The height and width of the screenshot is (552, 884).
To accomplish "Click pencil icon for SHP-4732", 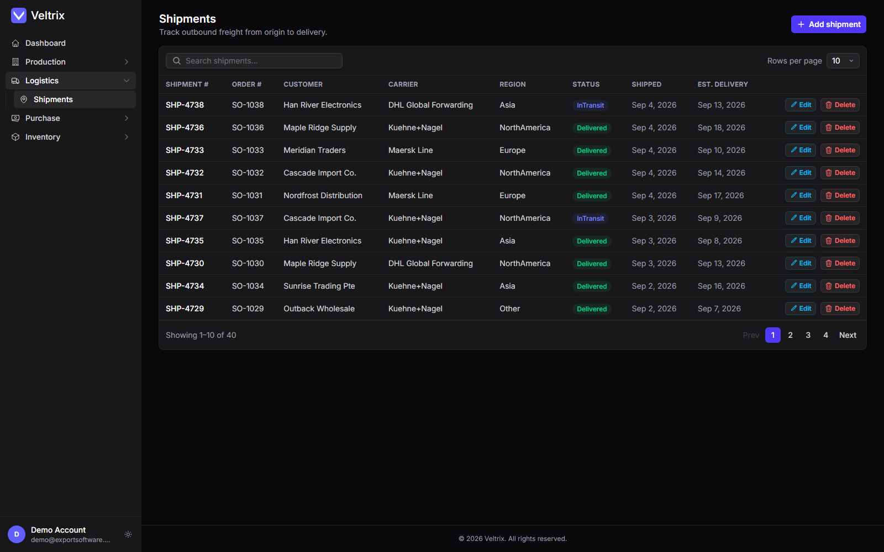I will 794,173.
